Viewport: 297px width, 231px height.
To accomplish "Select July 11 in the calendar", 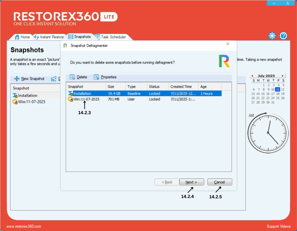I will point(278,89).
